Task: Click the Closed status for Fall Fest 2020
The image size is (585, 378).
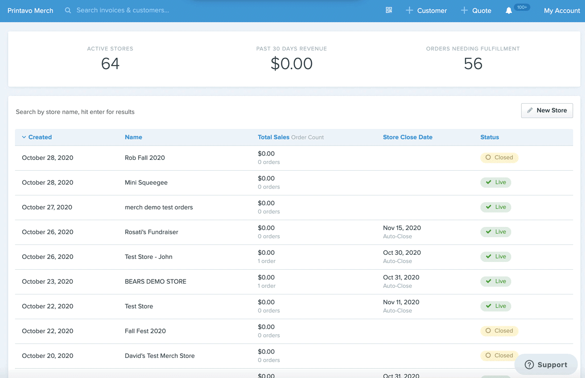Action: click(499, 331)
